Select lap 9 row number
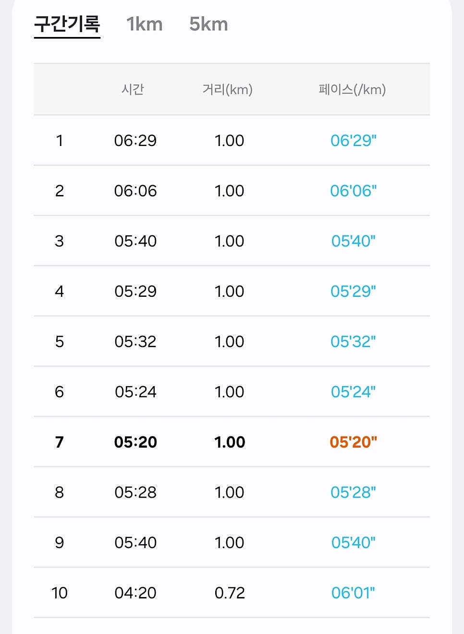 (x=59, y=543)
